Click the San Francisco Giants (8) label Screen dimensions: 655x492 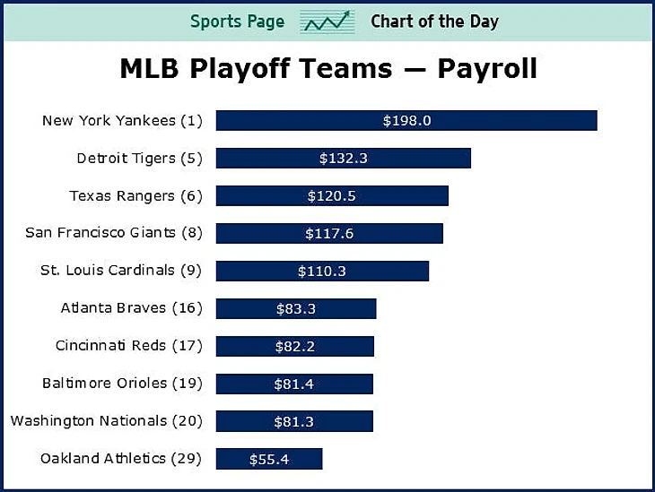point(114,232)
